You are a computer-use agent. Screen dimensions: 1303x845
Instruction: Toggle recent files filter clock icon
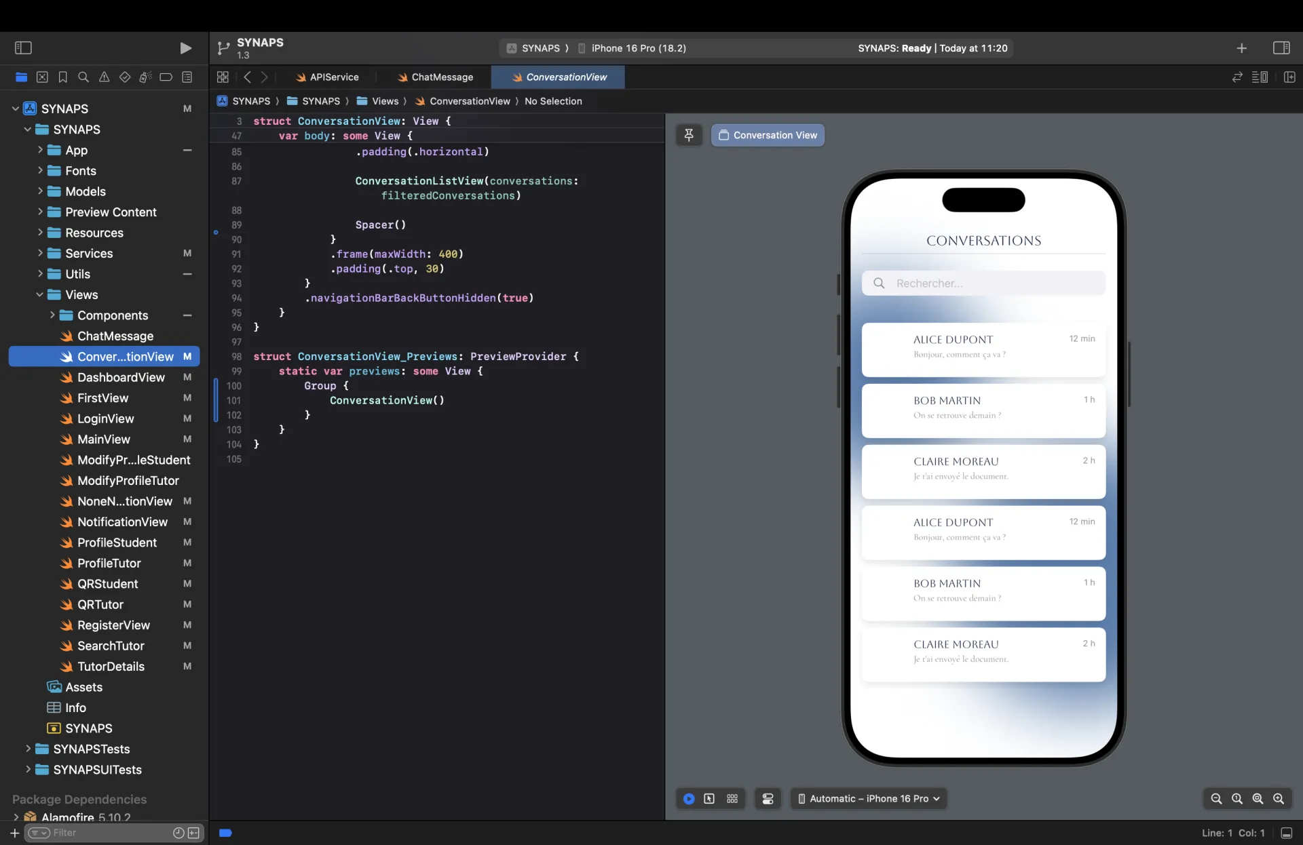(178, 833)
